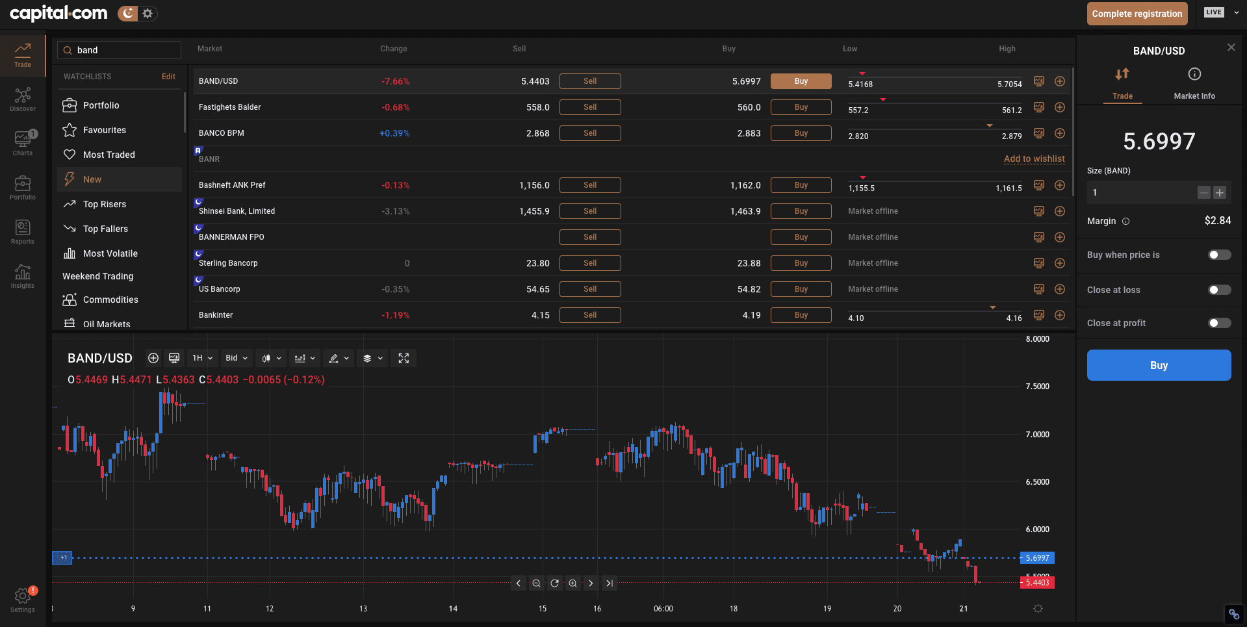Expand chart to fullscreen
Image resolution: width=1247 pixels, height=627 pixels.
404,358
